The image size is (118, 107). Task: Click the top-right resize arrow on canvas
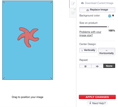click(51, 3)
